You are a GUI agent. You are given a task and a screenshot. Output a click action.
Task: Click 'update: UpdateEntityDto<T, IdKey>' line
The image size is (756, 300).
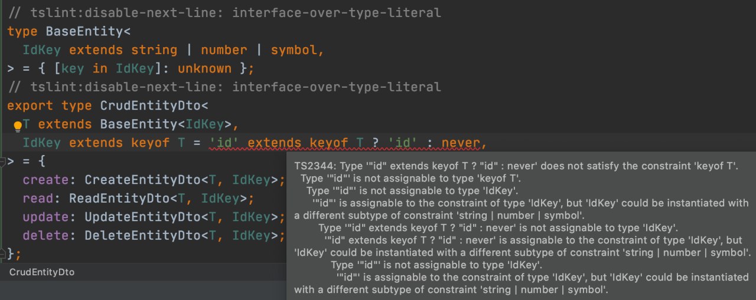(x=154, y=217)
